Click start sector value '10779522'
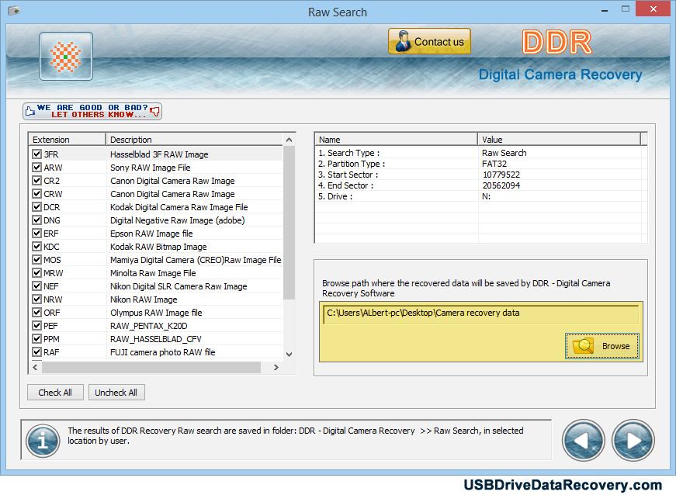Screen dimensions: 676x495 tap(501, 175)
